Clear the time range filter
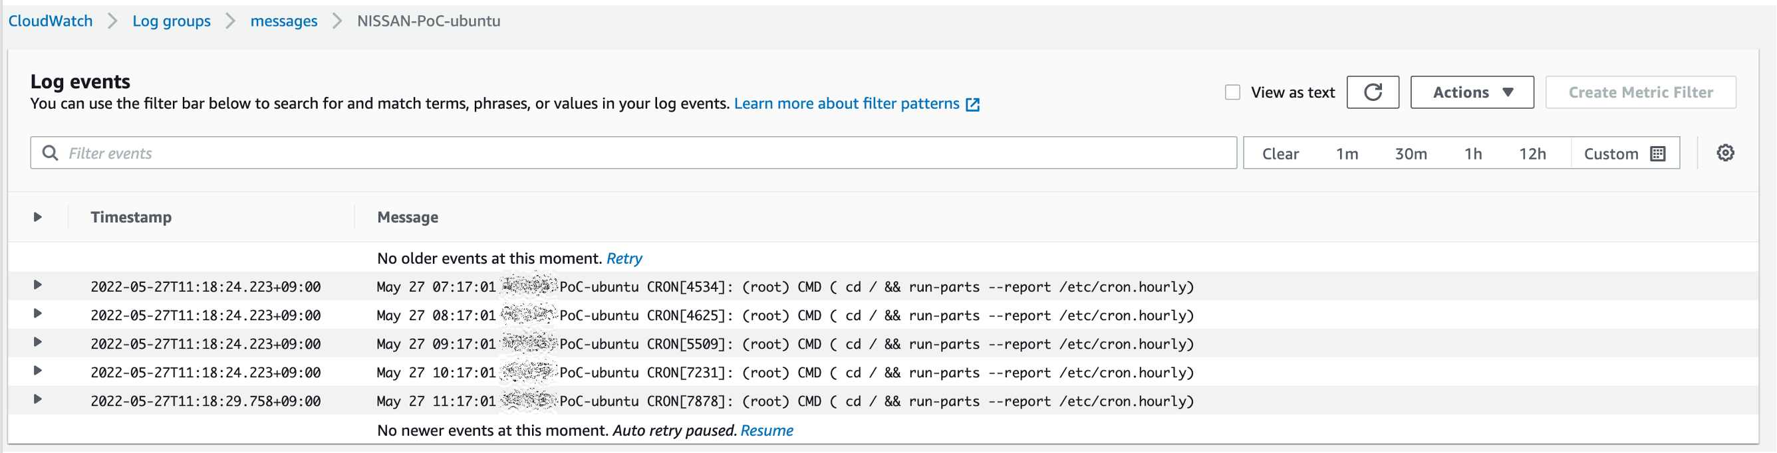This screenshot has width=1777, height=453. click(1280, 153)
